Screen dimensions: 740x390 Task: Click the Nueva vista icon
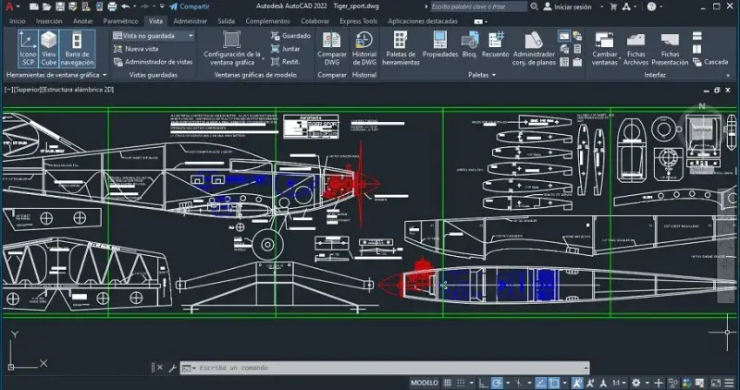[x=118, y=49]
